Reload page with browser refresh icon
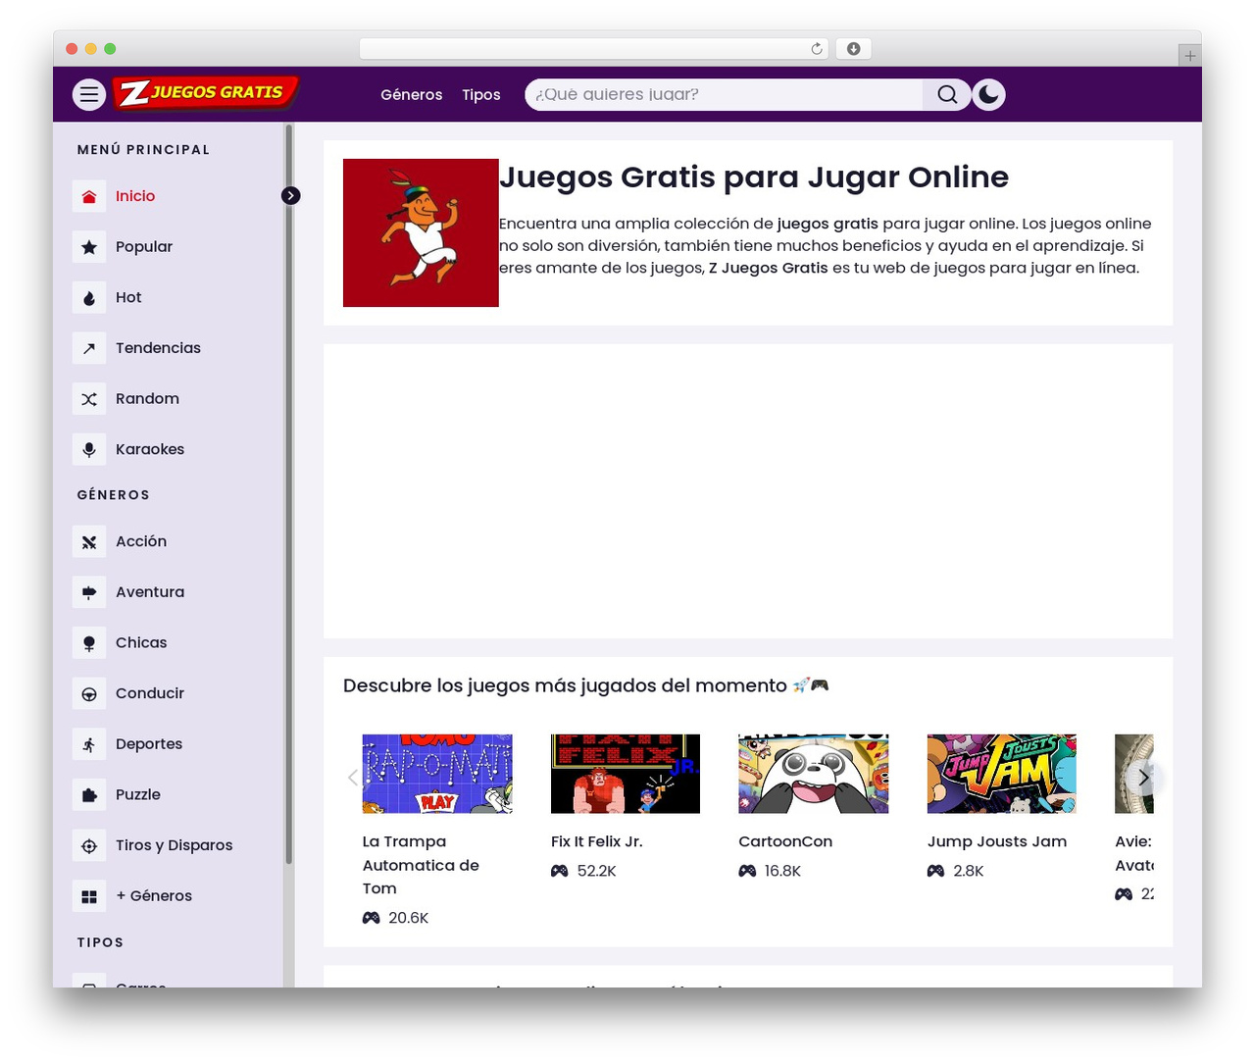Viewport: 1255px width, 1063px height. click(817, 49)
